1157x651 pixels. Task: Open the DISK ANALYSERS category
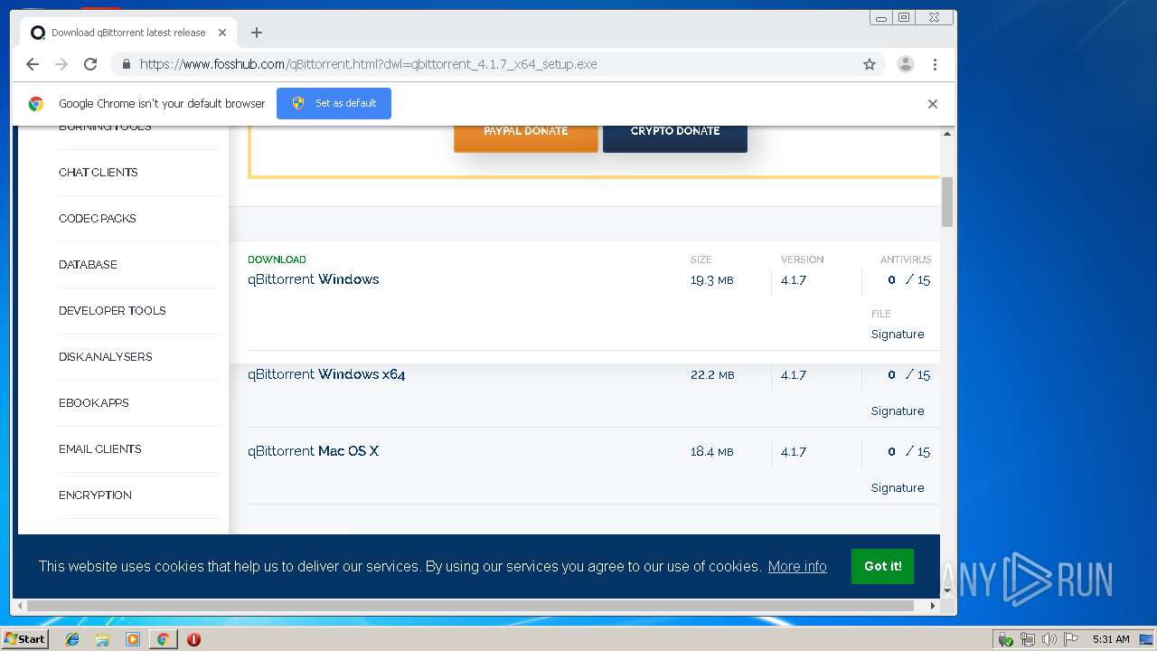pyautogui.click(x=106, y=357)
